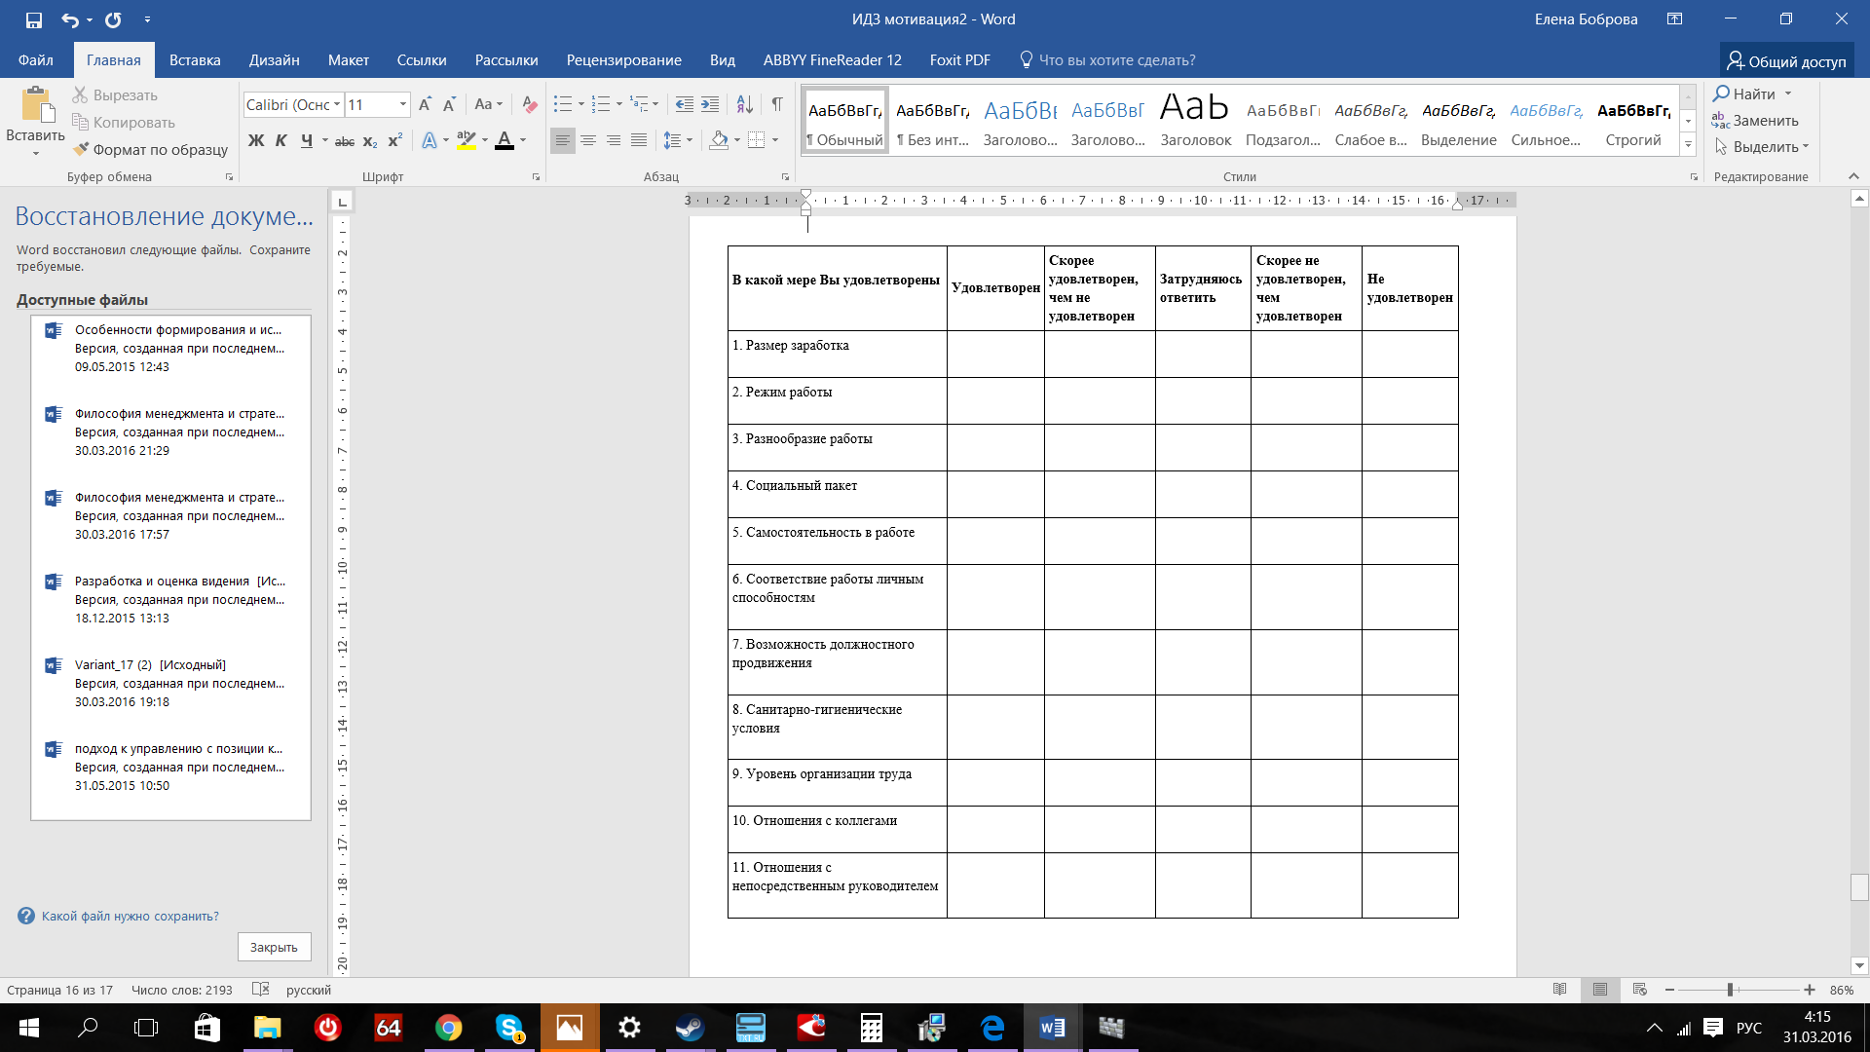Open 'Какой файл нужно сохранить?' help link
The image size is (1870, 1052).
coord(130,917)
